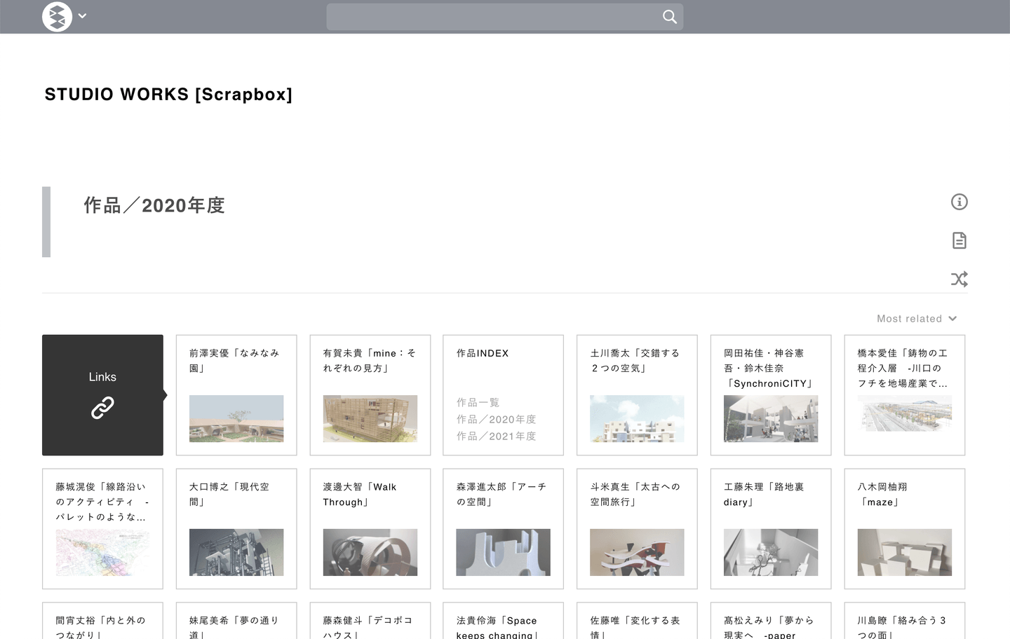The image size is (1010, 639).
Task: Open the 渡邉大智「Walk Through」card
Action: coord(370,529)
